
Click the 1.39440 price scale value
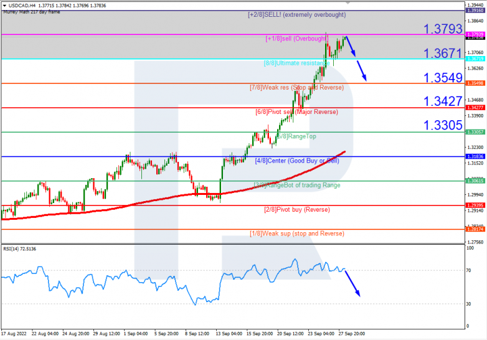[476, 5]
